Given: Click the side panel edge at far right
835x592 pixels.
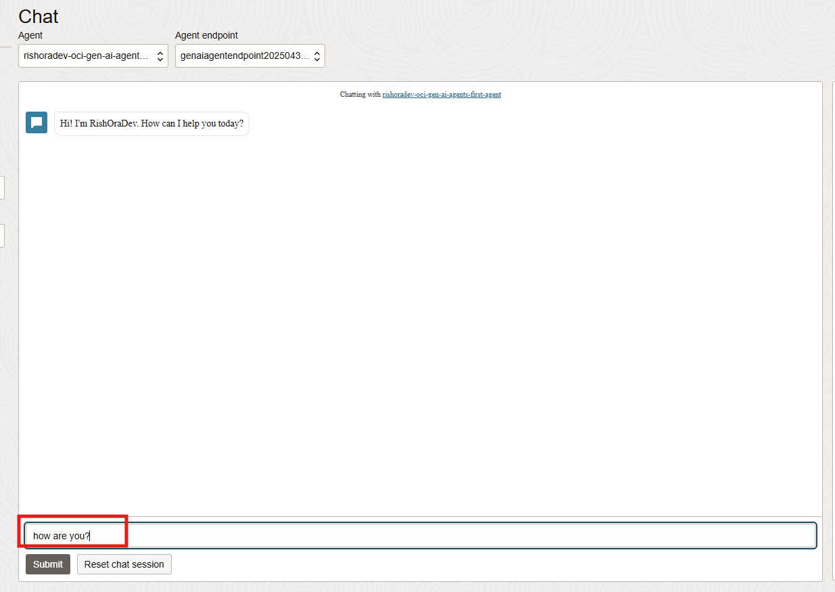Looking at the screenshot, I should (x=833, y=332).
